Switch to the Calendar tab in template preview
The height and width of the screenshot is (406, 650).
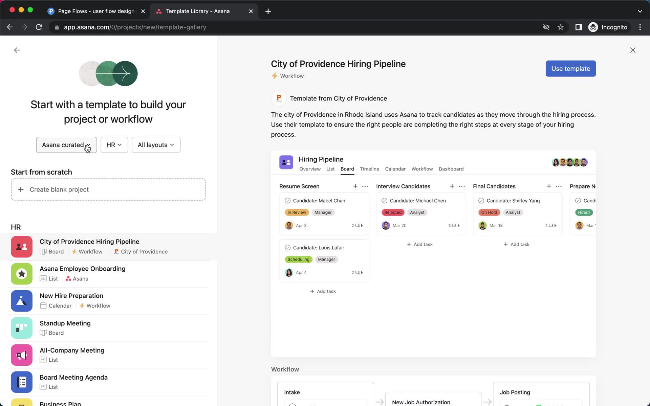click(395, 169)
